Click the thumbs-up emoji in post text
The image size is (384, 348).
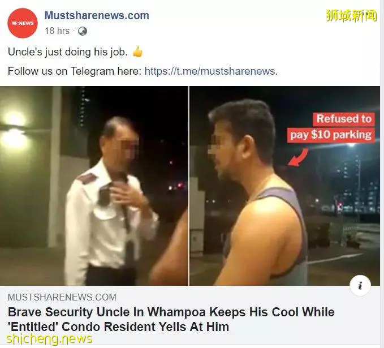(x=137, y=51)
